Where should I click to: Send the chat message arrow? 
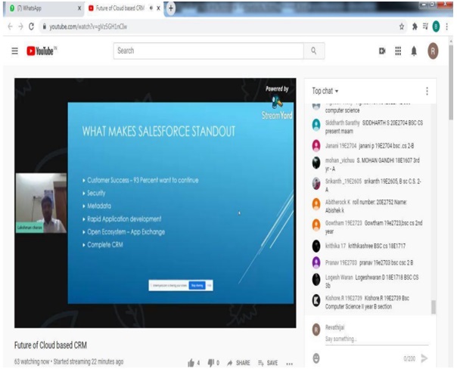tap(424, 358)
